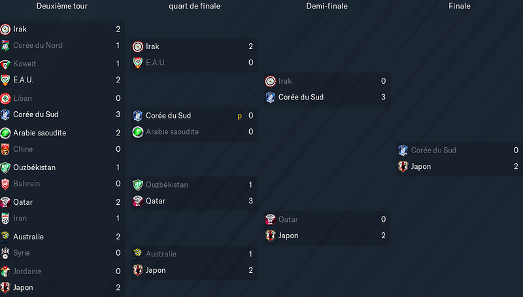523x297 pixels.
Task: Click the Finale score 2 for Japon
Action: click(x=516, y=166)
